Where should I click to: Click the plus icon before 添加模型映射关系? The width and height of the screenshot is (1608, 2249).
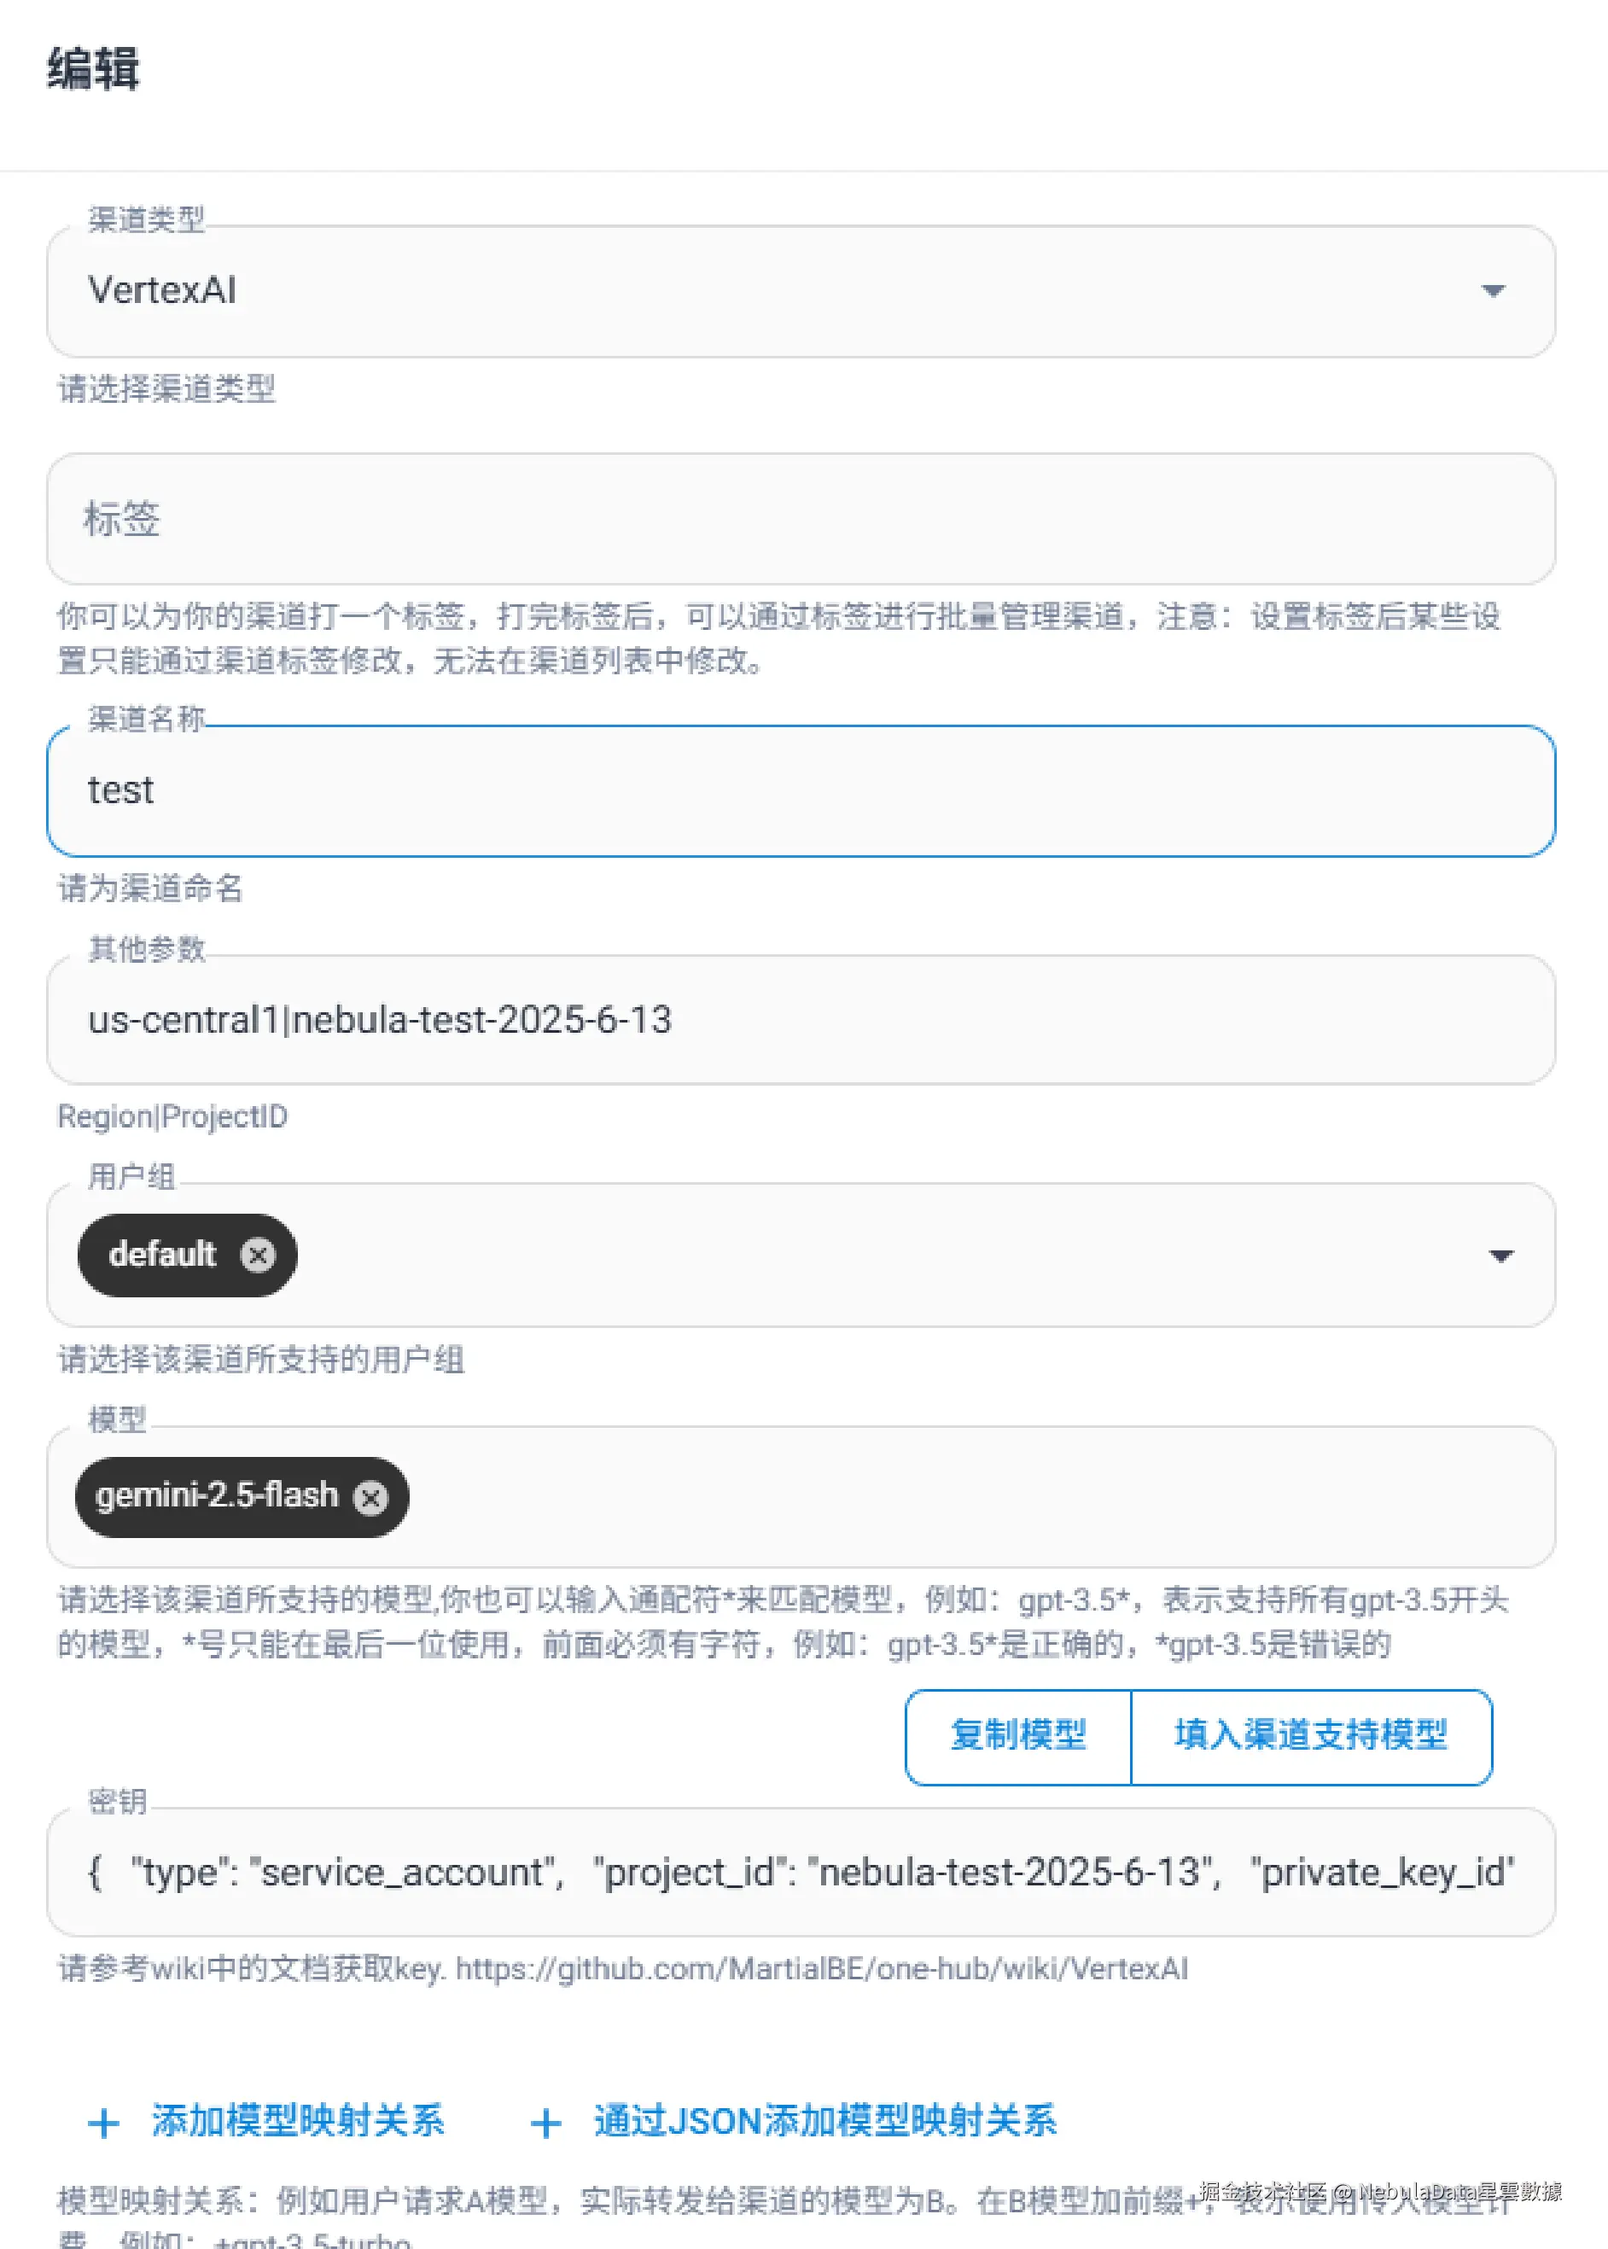(104, 2123)
